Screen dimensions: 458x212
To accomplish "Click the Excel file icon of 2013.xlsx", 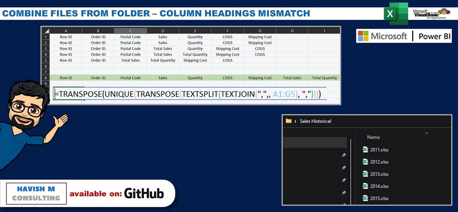I will [x=365, y=174].
